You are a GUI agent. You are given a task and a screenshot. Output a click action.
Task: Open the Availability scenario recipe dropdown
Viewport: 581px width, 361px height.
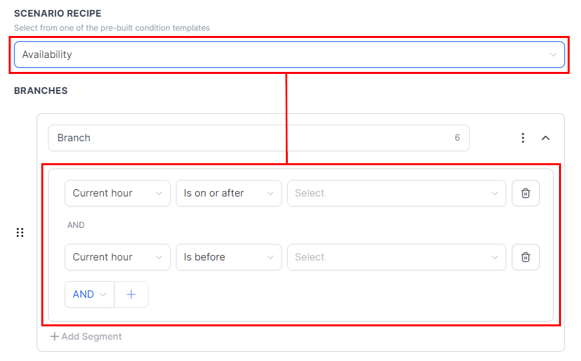click(289, 55)
